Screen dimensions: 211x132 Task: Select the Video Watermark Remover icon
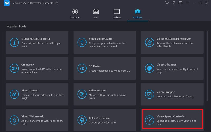[149, 42]
